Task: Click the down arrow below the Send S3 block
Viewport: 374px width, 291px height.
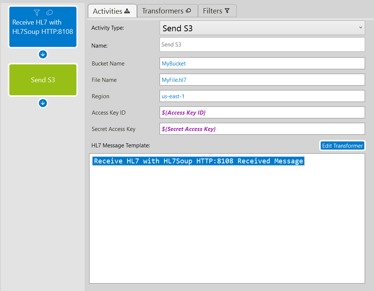Action: coord(43,103)
